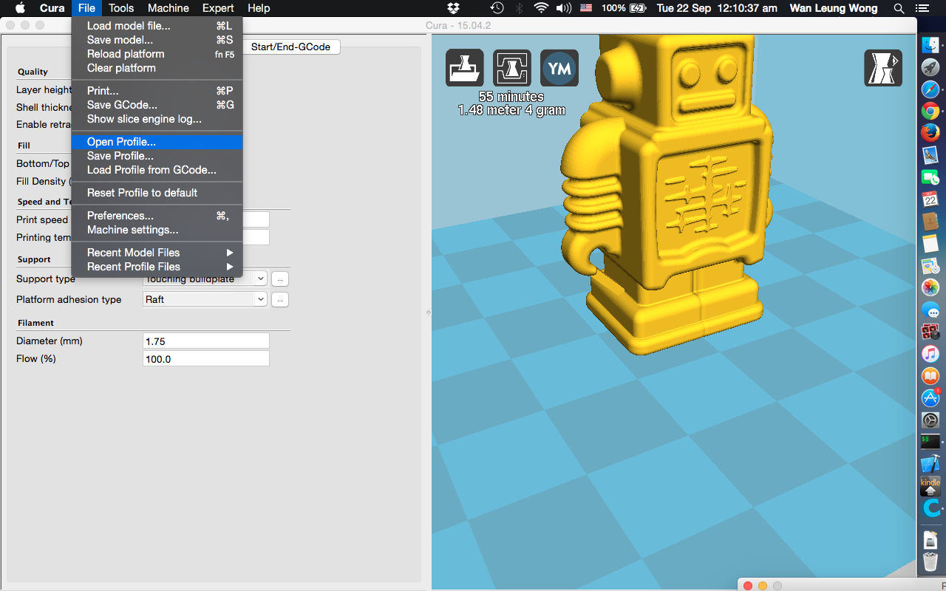Open Kindle from the Dock
This screenshot has height=591, width=946.
click(930, 486)
